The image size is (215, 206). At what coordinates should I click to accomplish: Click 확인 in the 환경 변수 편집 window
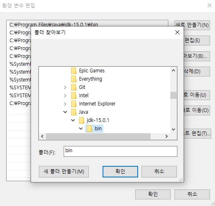point(153,194)
